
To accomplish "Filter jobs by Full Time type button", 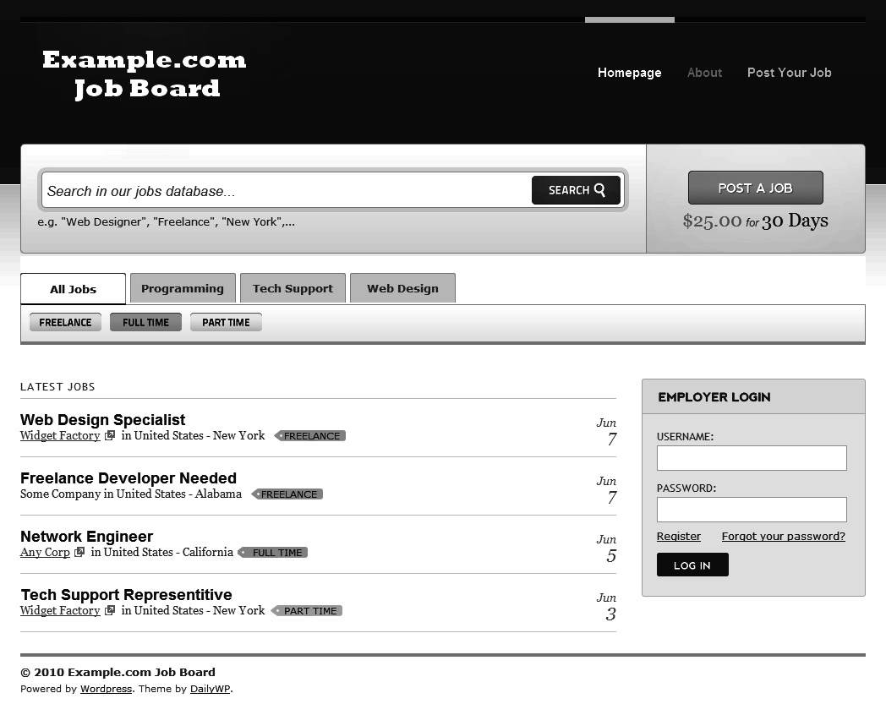I will [x=145, y=322].
